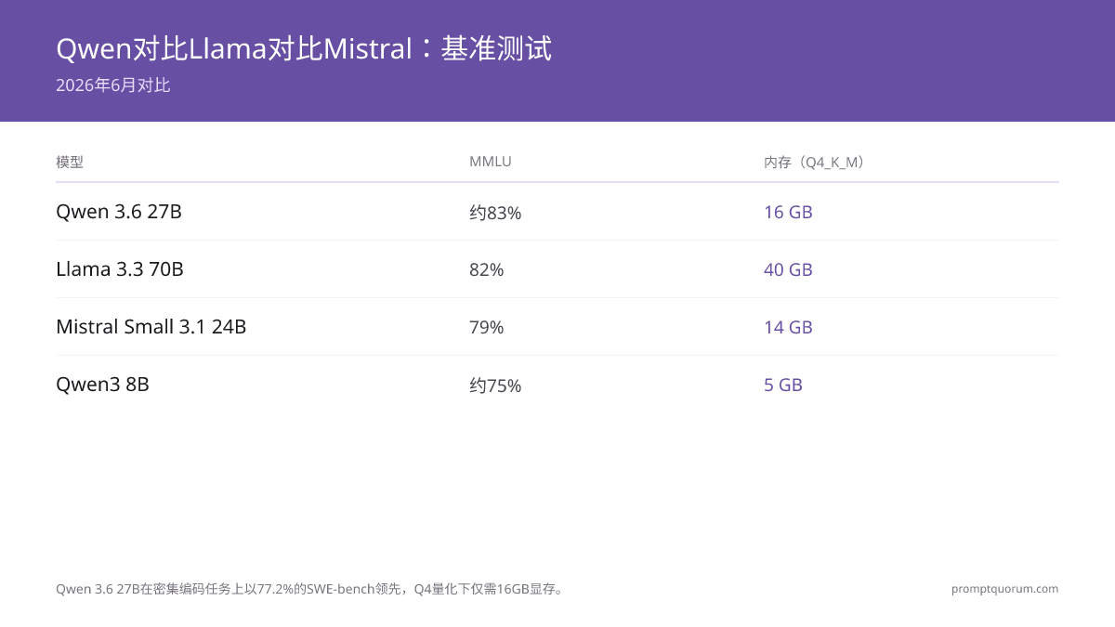Click the subtitle '2026年6月对比'
Viewport: 1115px width, 627px height.
pyautogui.click(x=113, y=85)
